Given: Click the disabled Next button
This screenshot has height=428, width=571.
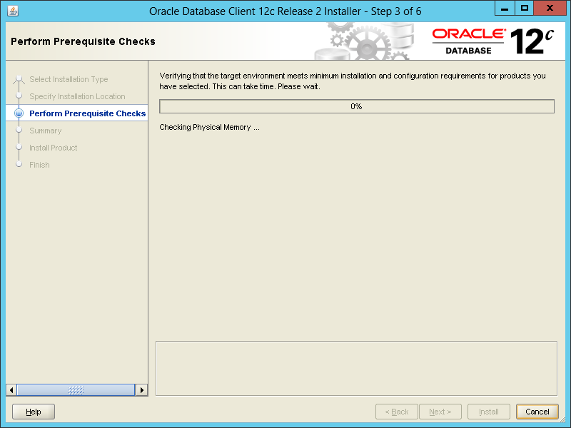Looking at the screenshot, I should 440,412.
